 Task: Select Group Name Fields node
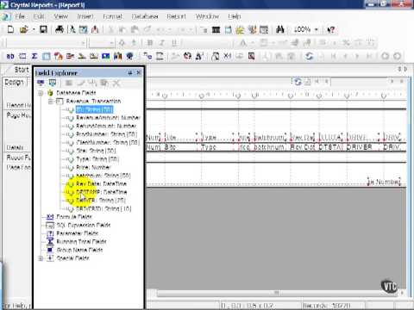pos(79,250)
